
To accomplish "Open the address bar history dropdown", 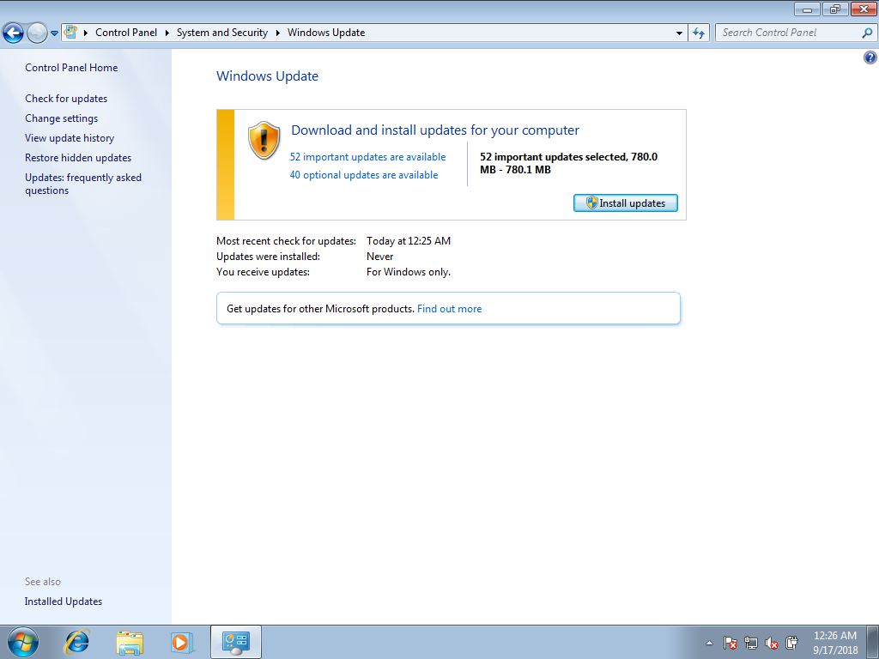I will tap(680, 33).
